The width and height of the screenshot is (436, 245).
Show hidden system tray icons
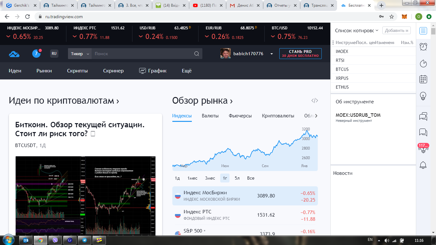[379, 240]
